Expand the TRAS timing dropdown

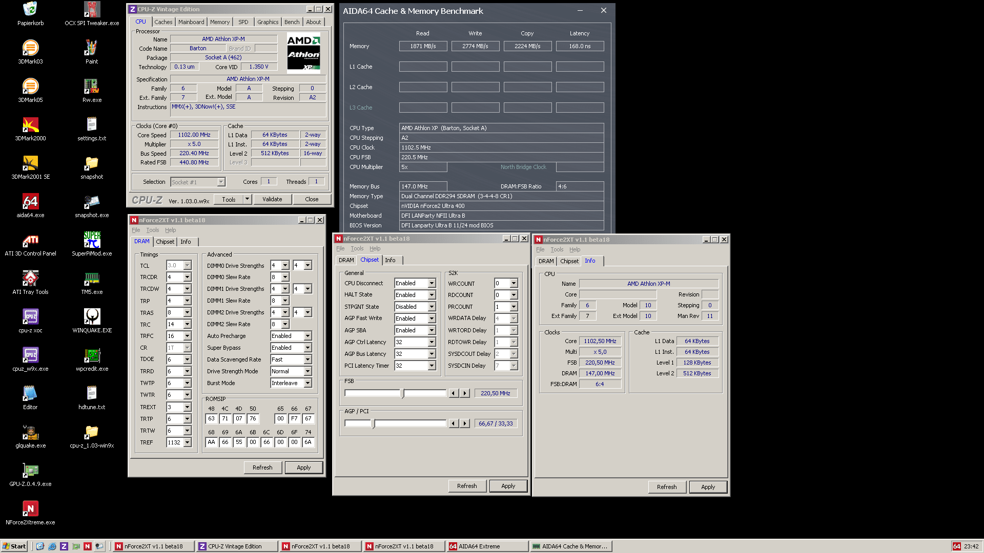pos(187,312)
